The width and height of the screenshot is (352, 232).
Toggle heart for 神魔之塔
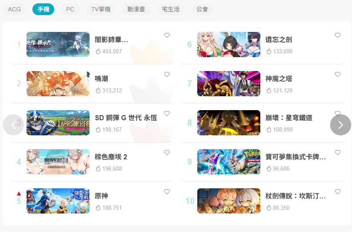tap(338, 74)
